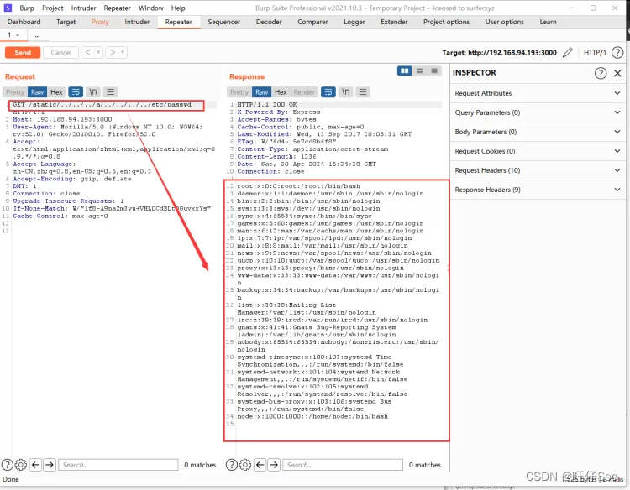This screenshot has width=630, height=490.
Task: Toggle word wrap in Request panel
Action: [x=76, y=92]
